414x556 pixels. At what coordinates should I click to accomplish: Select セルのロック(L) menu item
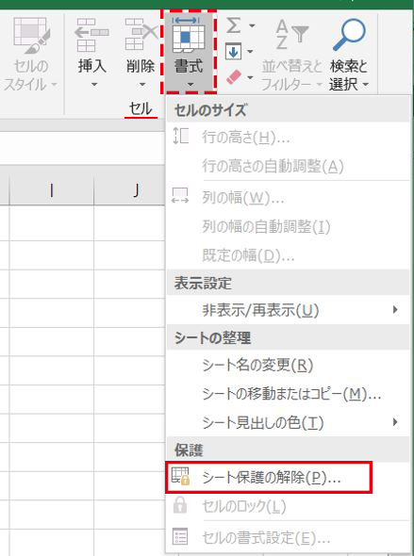tap(288, 506)
